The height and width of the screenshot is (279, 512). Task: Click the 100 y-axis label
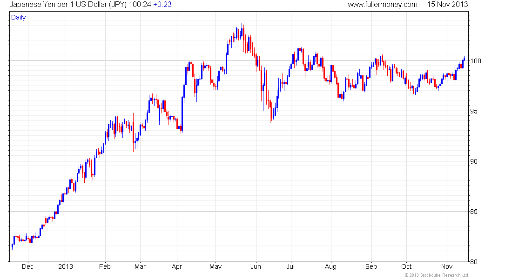pos(475,61)
